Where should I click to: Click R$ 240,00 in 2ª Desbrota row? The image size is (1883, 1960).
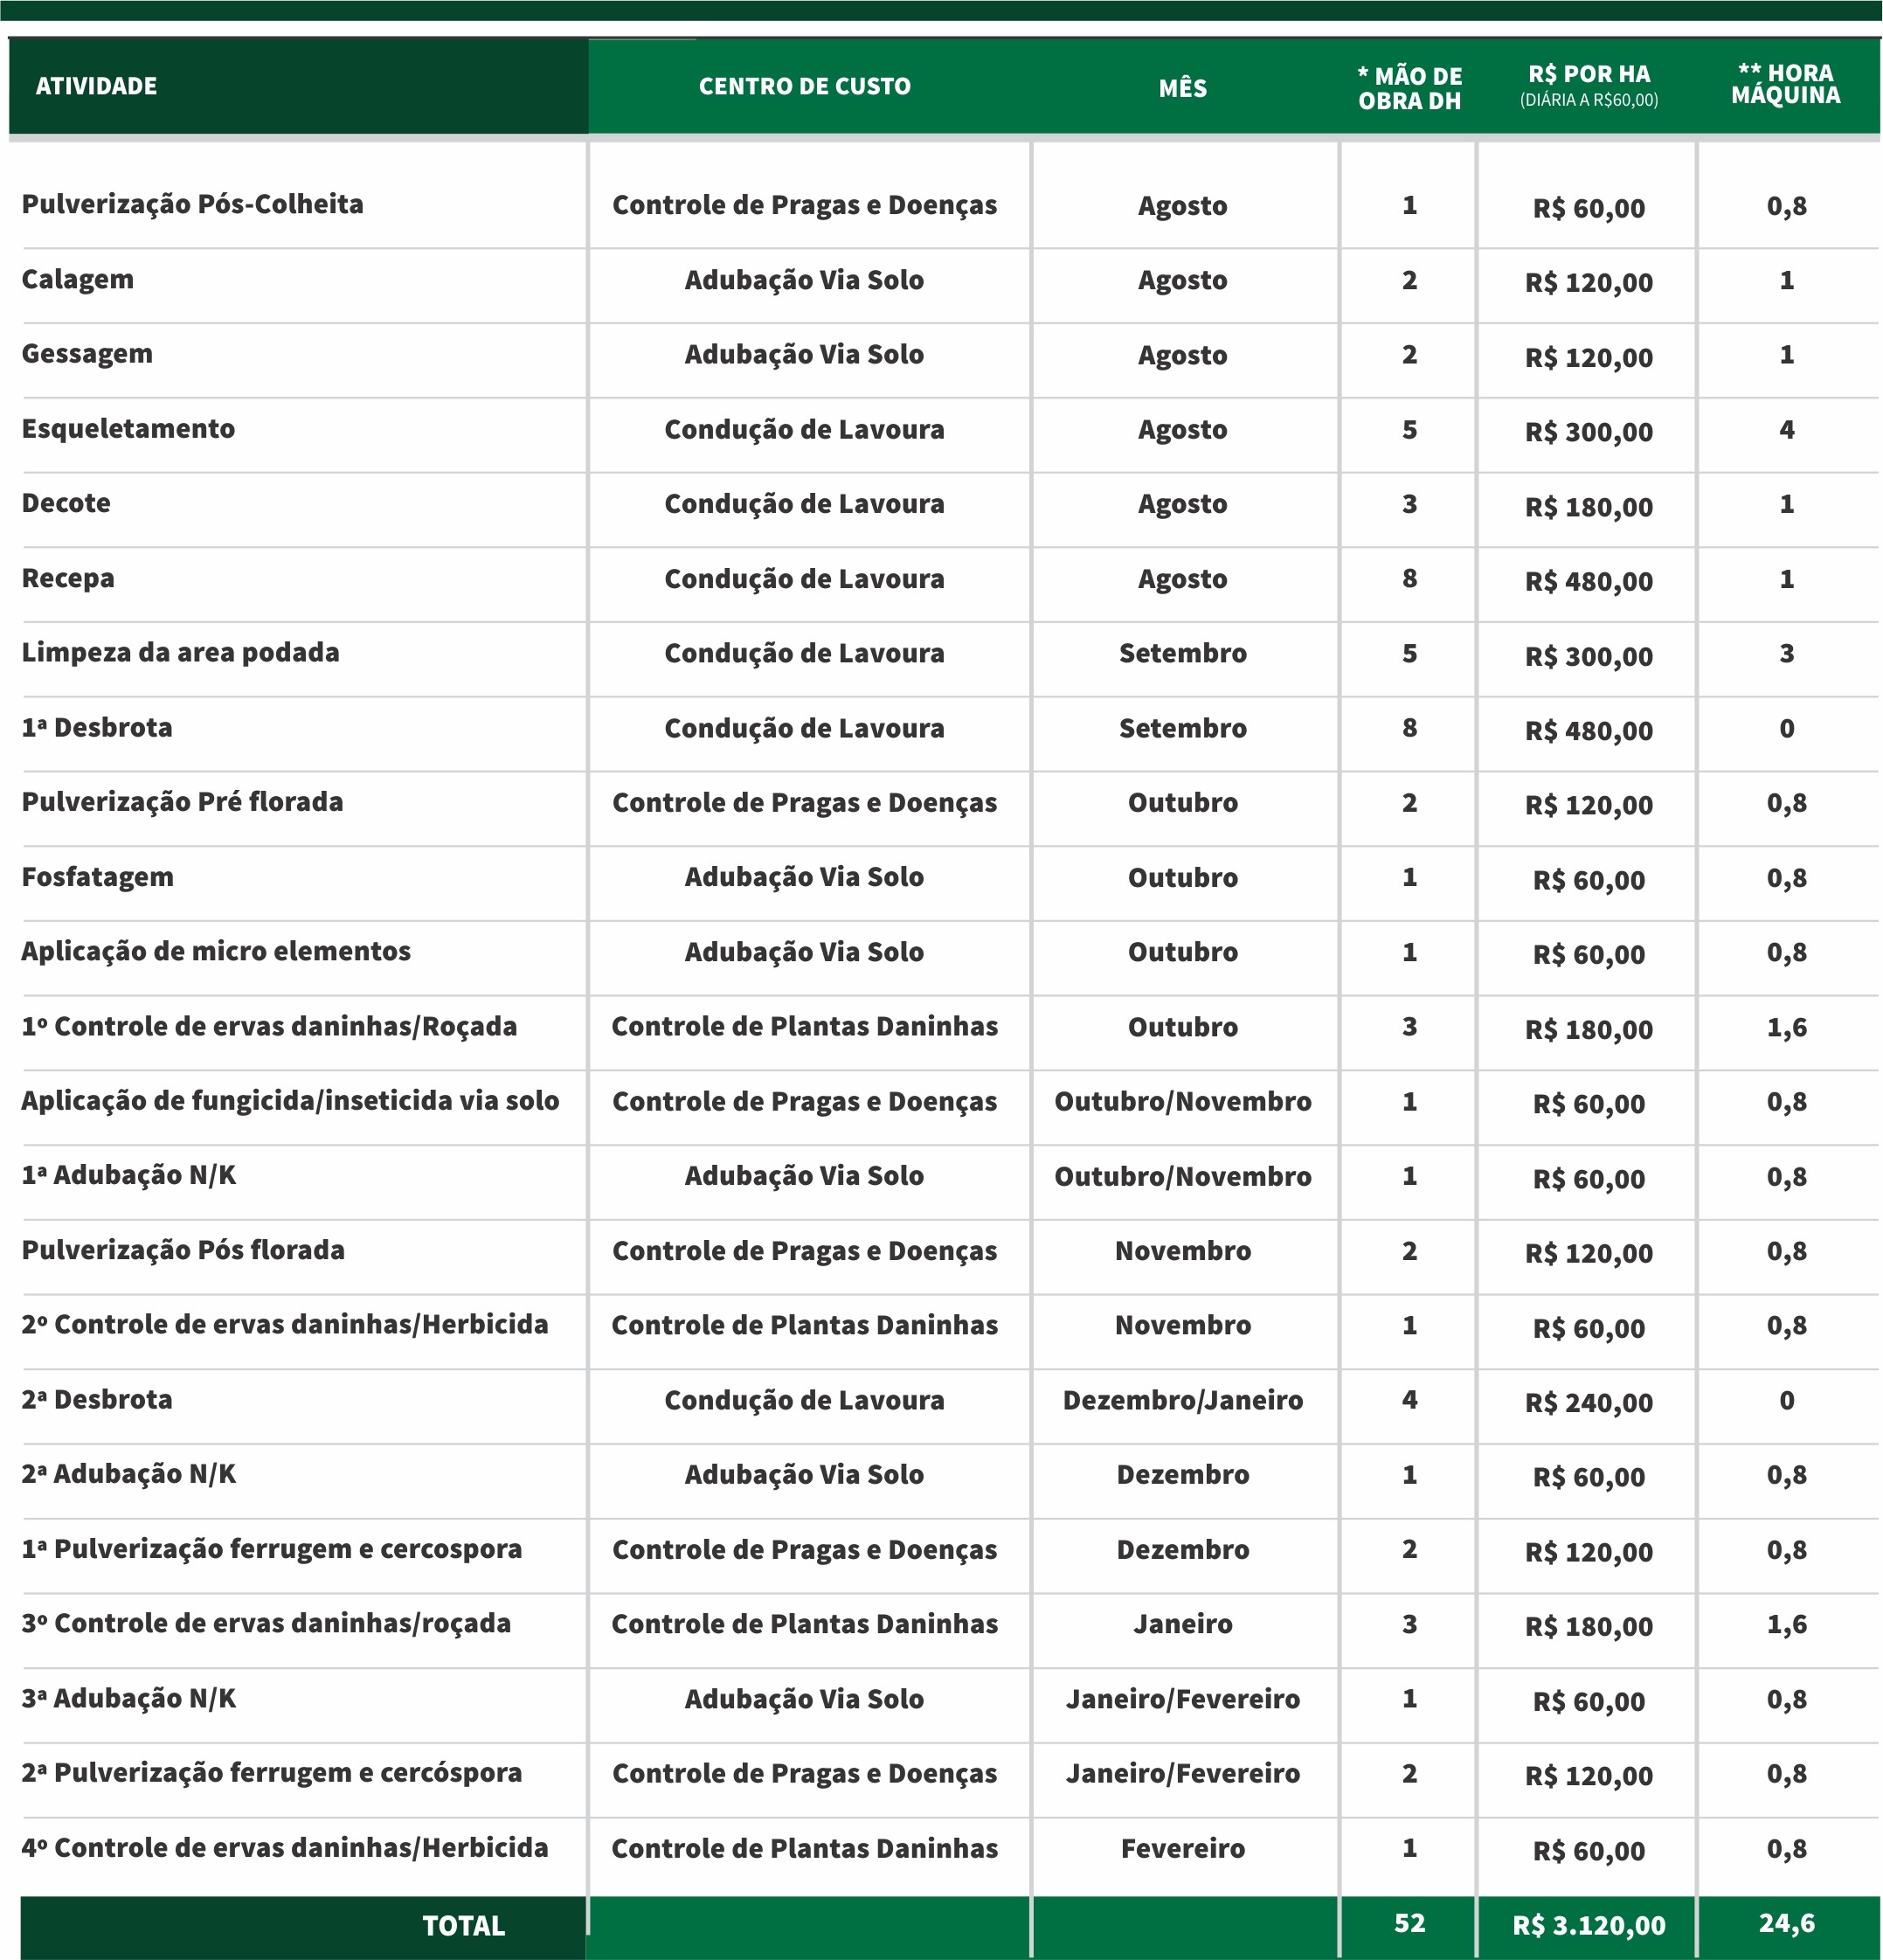click(x=1589, y=1403)
